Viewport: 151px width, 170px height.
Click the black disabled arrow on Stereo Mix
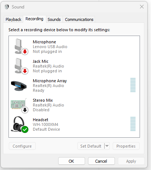(x=25, y=110)
